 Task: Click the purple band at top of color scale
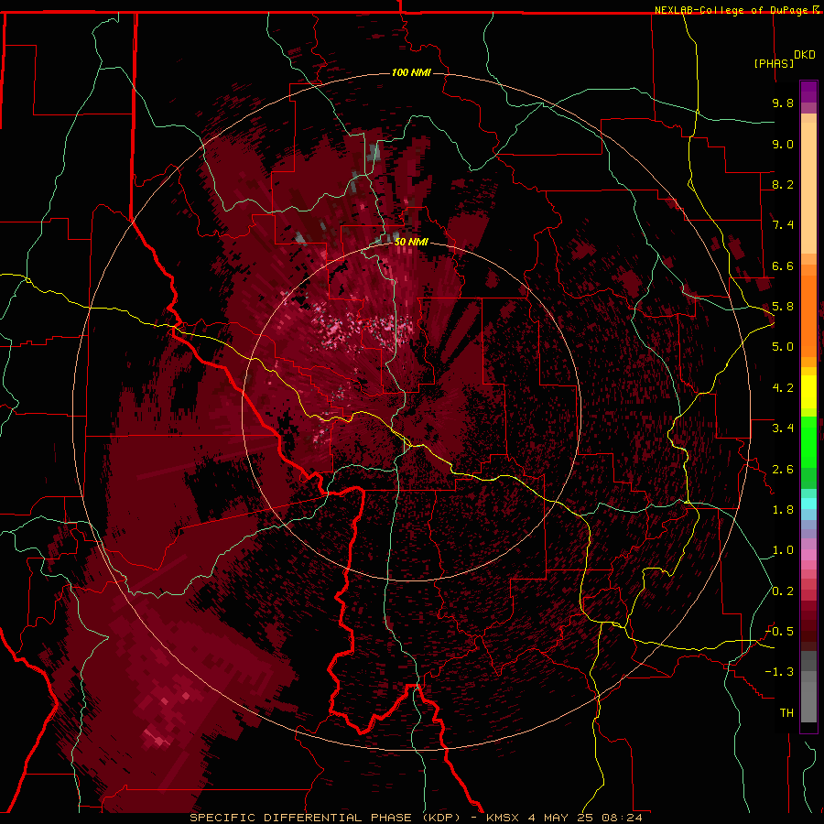[x=808, y=92]
